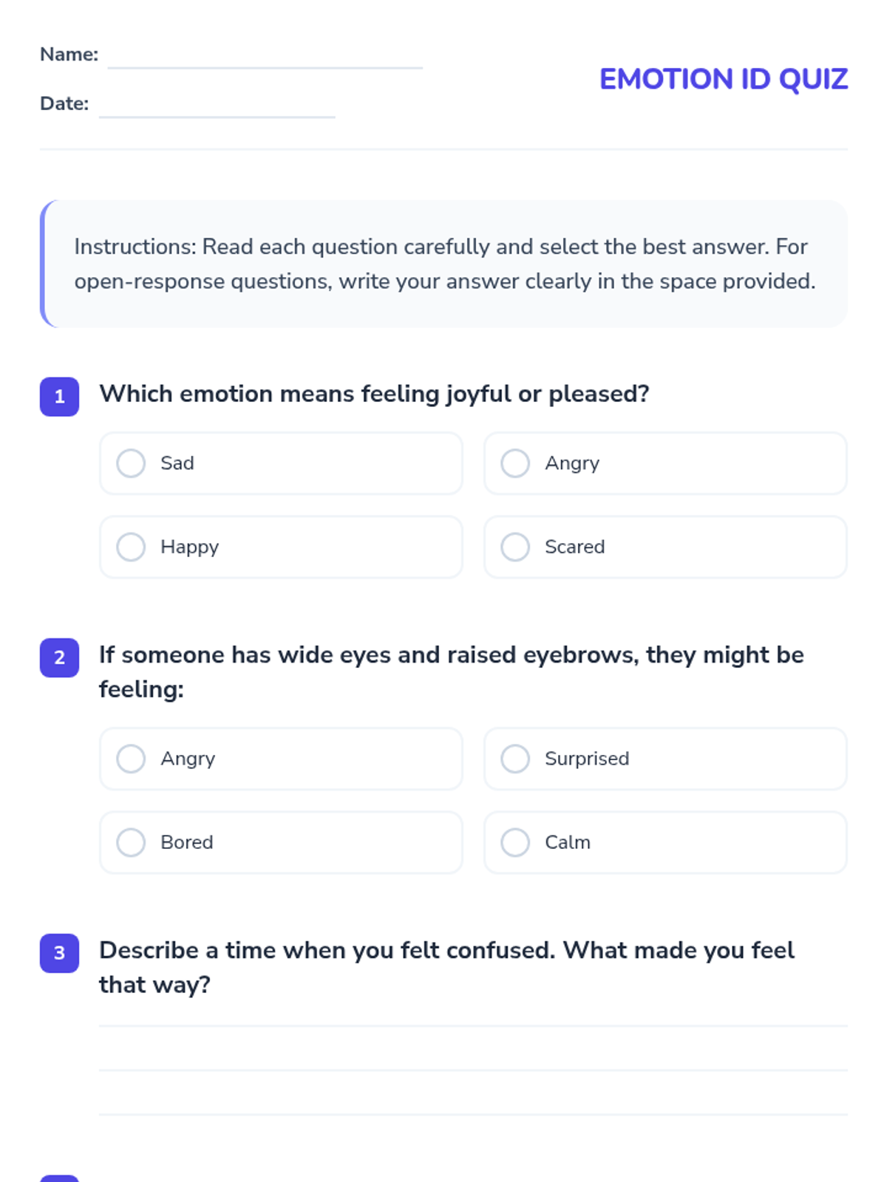Click the Instructions text box

tap(443, 264)
